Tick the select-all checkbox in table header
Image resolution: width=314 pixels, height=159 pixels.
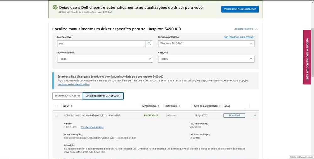coord(56,106)
